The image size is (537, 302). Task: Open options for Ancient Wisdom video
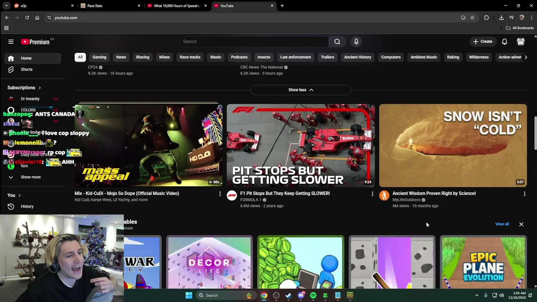pyautogui.click(x=524, y=194)
